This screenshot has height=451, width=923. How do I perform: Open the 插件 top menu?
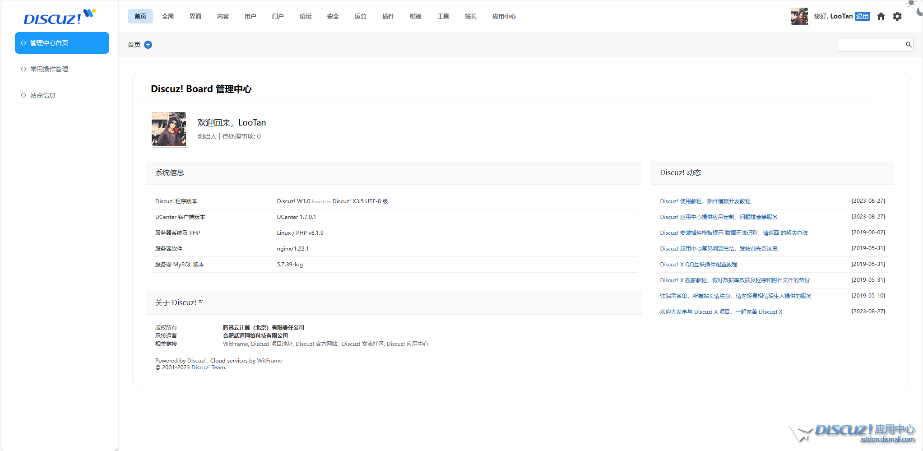[x=388, y=16]
